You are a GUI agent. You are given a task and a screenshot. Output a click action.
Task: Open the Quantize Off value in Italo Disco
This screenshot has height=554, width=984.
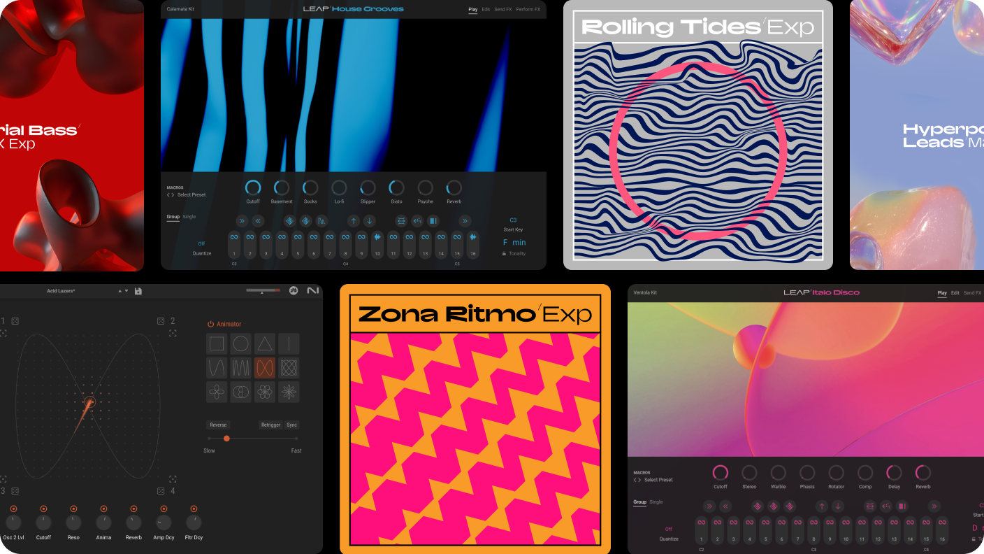click(669, 529)
